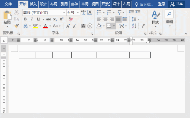Click inside the first table cell

pyautogui.click(x=27, y=55)
